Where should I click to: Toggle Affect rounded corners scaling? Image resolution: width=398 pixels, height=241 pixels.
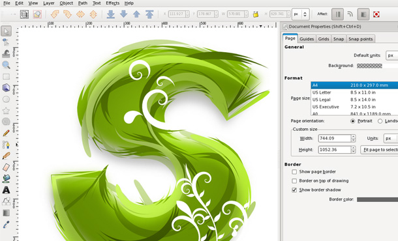(x=350, y=14)
